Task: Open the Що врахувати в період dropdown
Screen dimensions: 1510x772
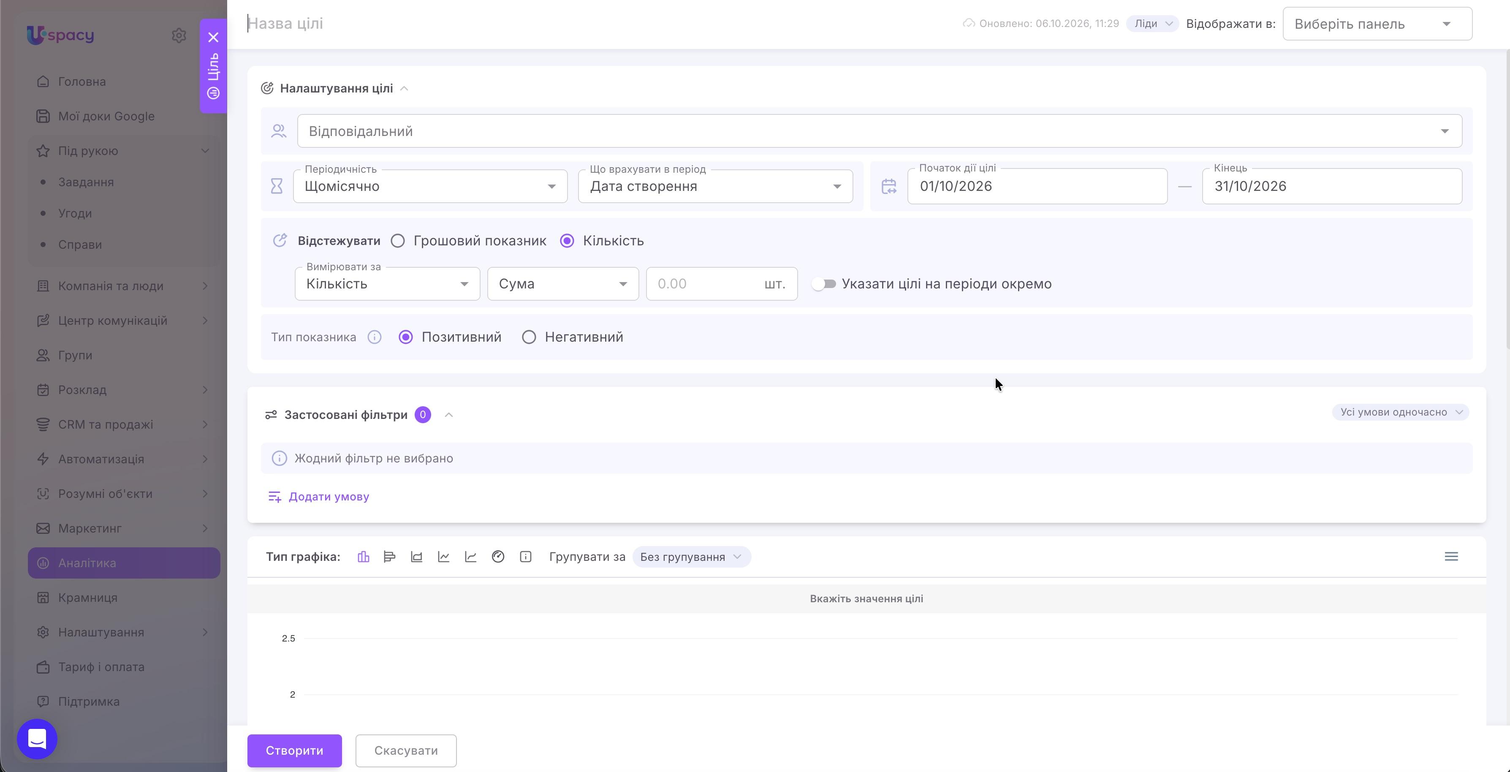Action: (x=715, y=186)
